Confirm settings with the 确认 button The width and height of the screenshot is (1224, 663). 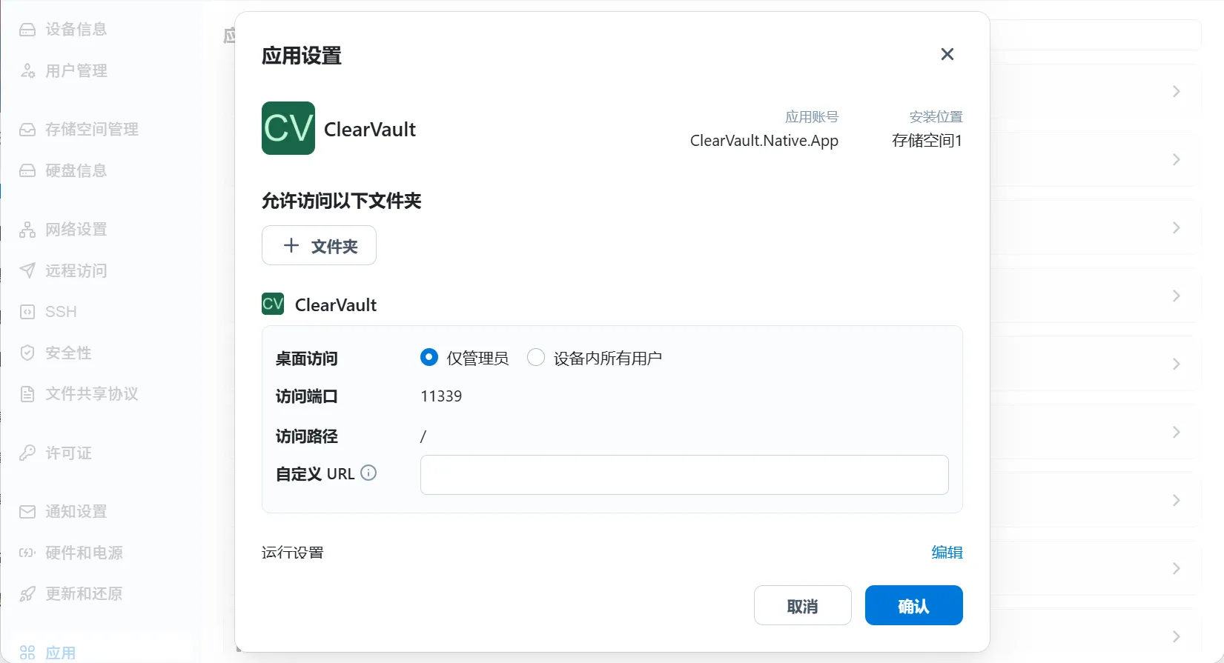coord(914,605)
